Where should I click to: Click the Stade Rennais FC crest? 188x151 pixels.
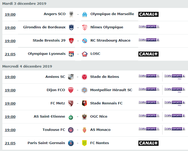84,103
